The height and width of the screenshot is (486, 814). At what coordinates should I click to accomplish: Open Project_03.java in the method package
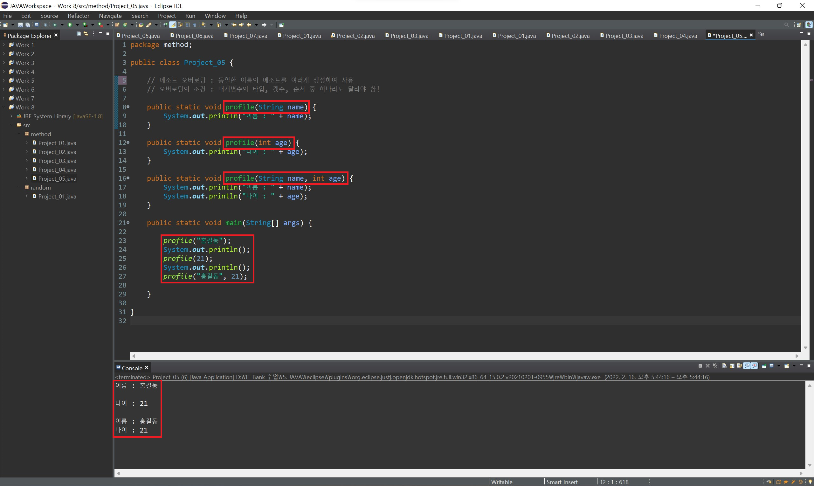[x=57, y=161]
